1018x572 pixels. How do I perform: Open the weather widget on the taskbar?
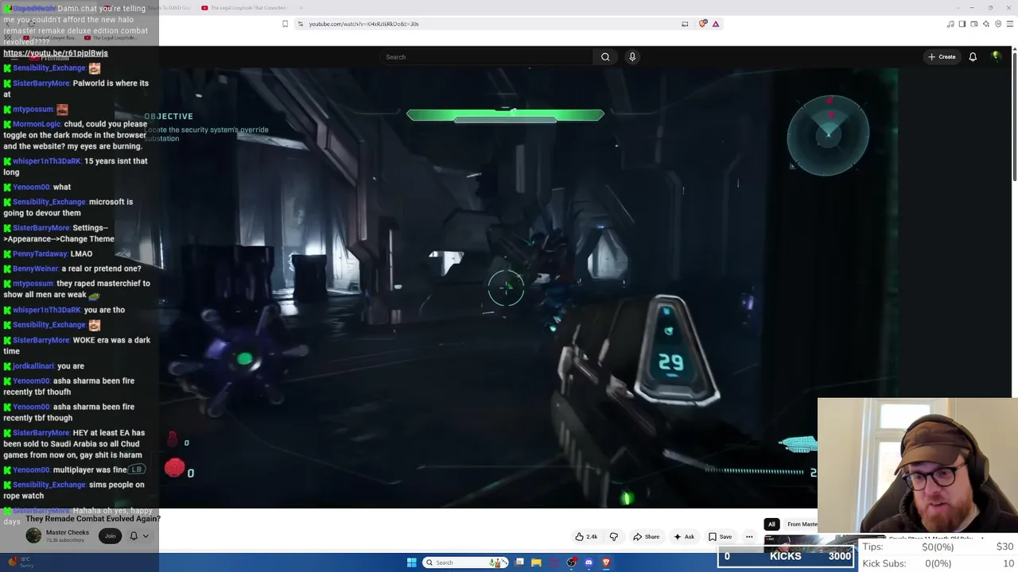point(21,562)
